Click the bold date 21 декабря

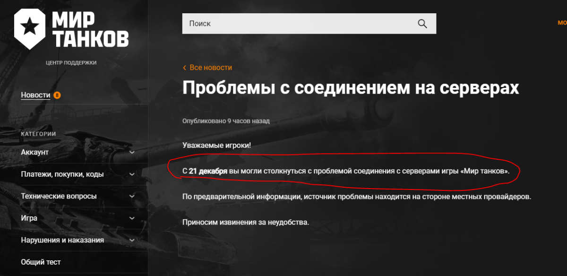pyautogui.click(x=208, y=171)
